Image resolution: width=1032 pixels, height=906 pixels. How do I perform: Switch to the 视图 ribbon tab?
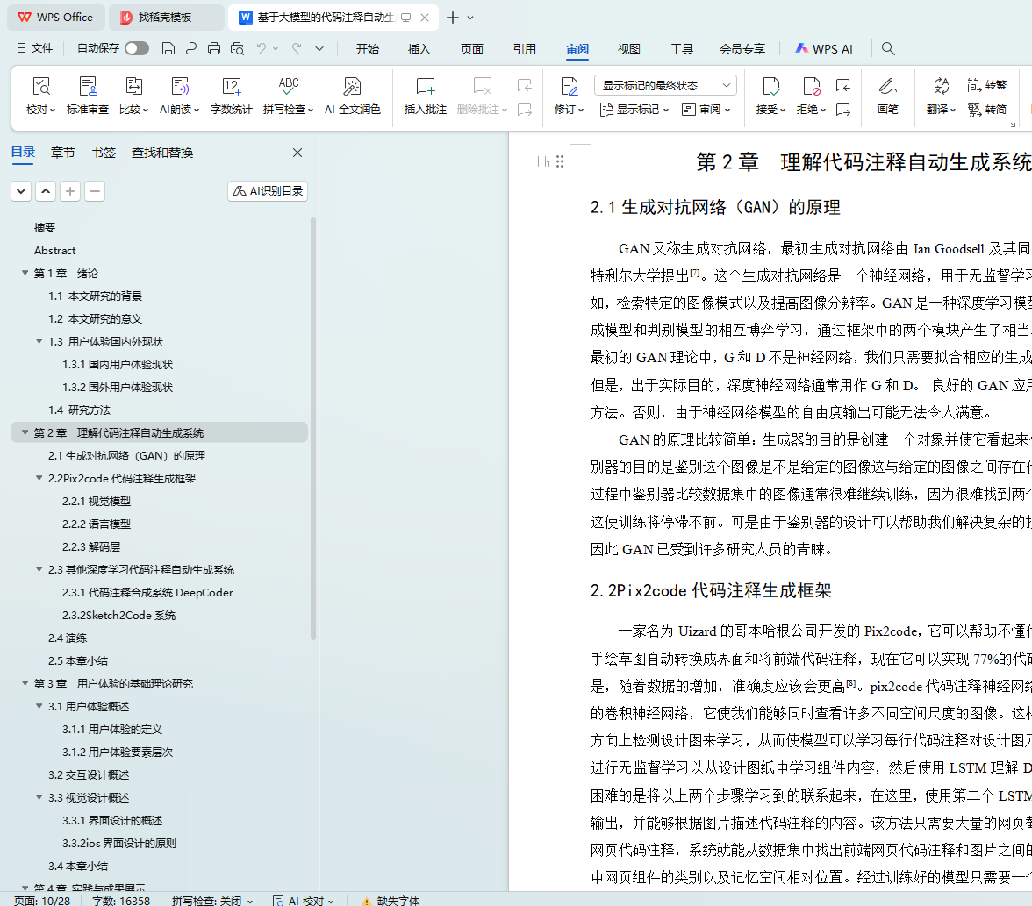tap(629, 49)
